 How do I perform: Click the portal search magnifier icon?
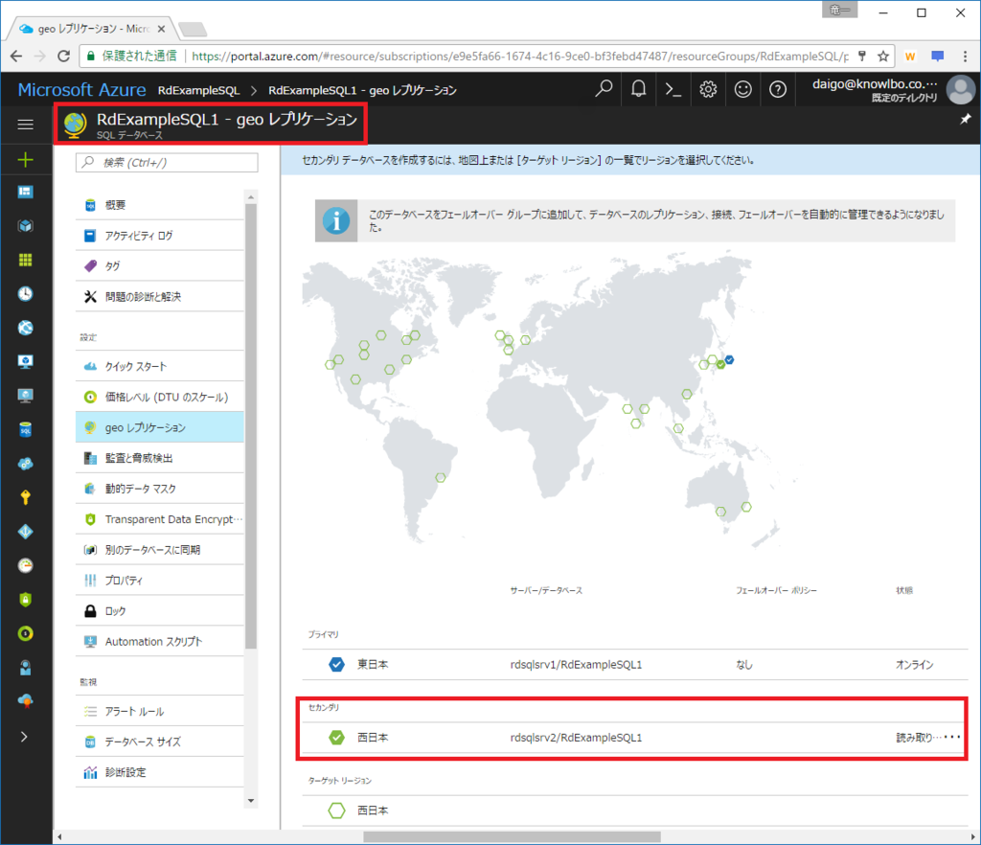tap(604, 89)
